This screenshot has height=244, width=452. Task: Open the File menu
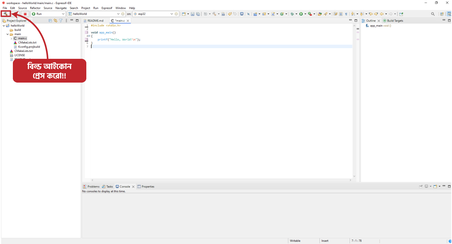(5, 8)
